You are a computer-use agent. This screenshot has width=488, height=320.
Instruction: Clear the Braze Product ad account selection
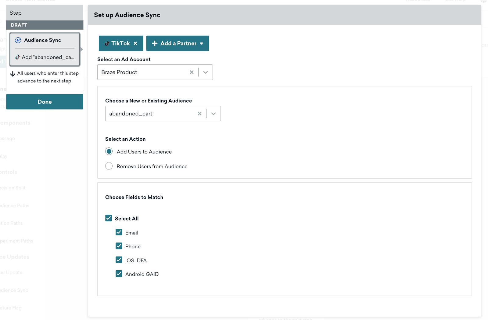pos(192,72)
